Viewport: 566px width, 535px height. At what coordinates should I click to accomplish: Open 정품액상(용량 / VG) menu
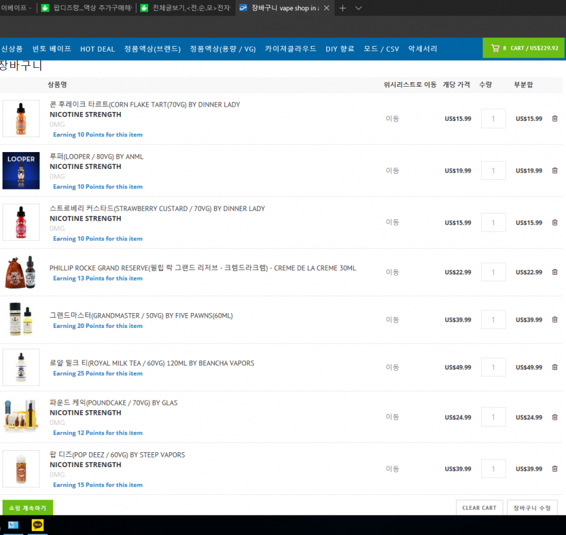pos(223,49)
